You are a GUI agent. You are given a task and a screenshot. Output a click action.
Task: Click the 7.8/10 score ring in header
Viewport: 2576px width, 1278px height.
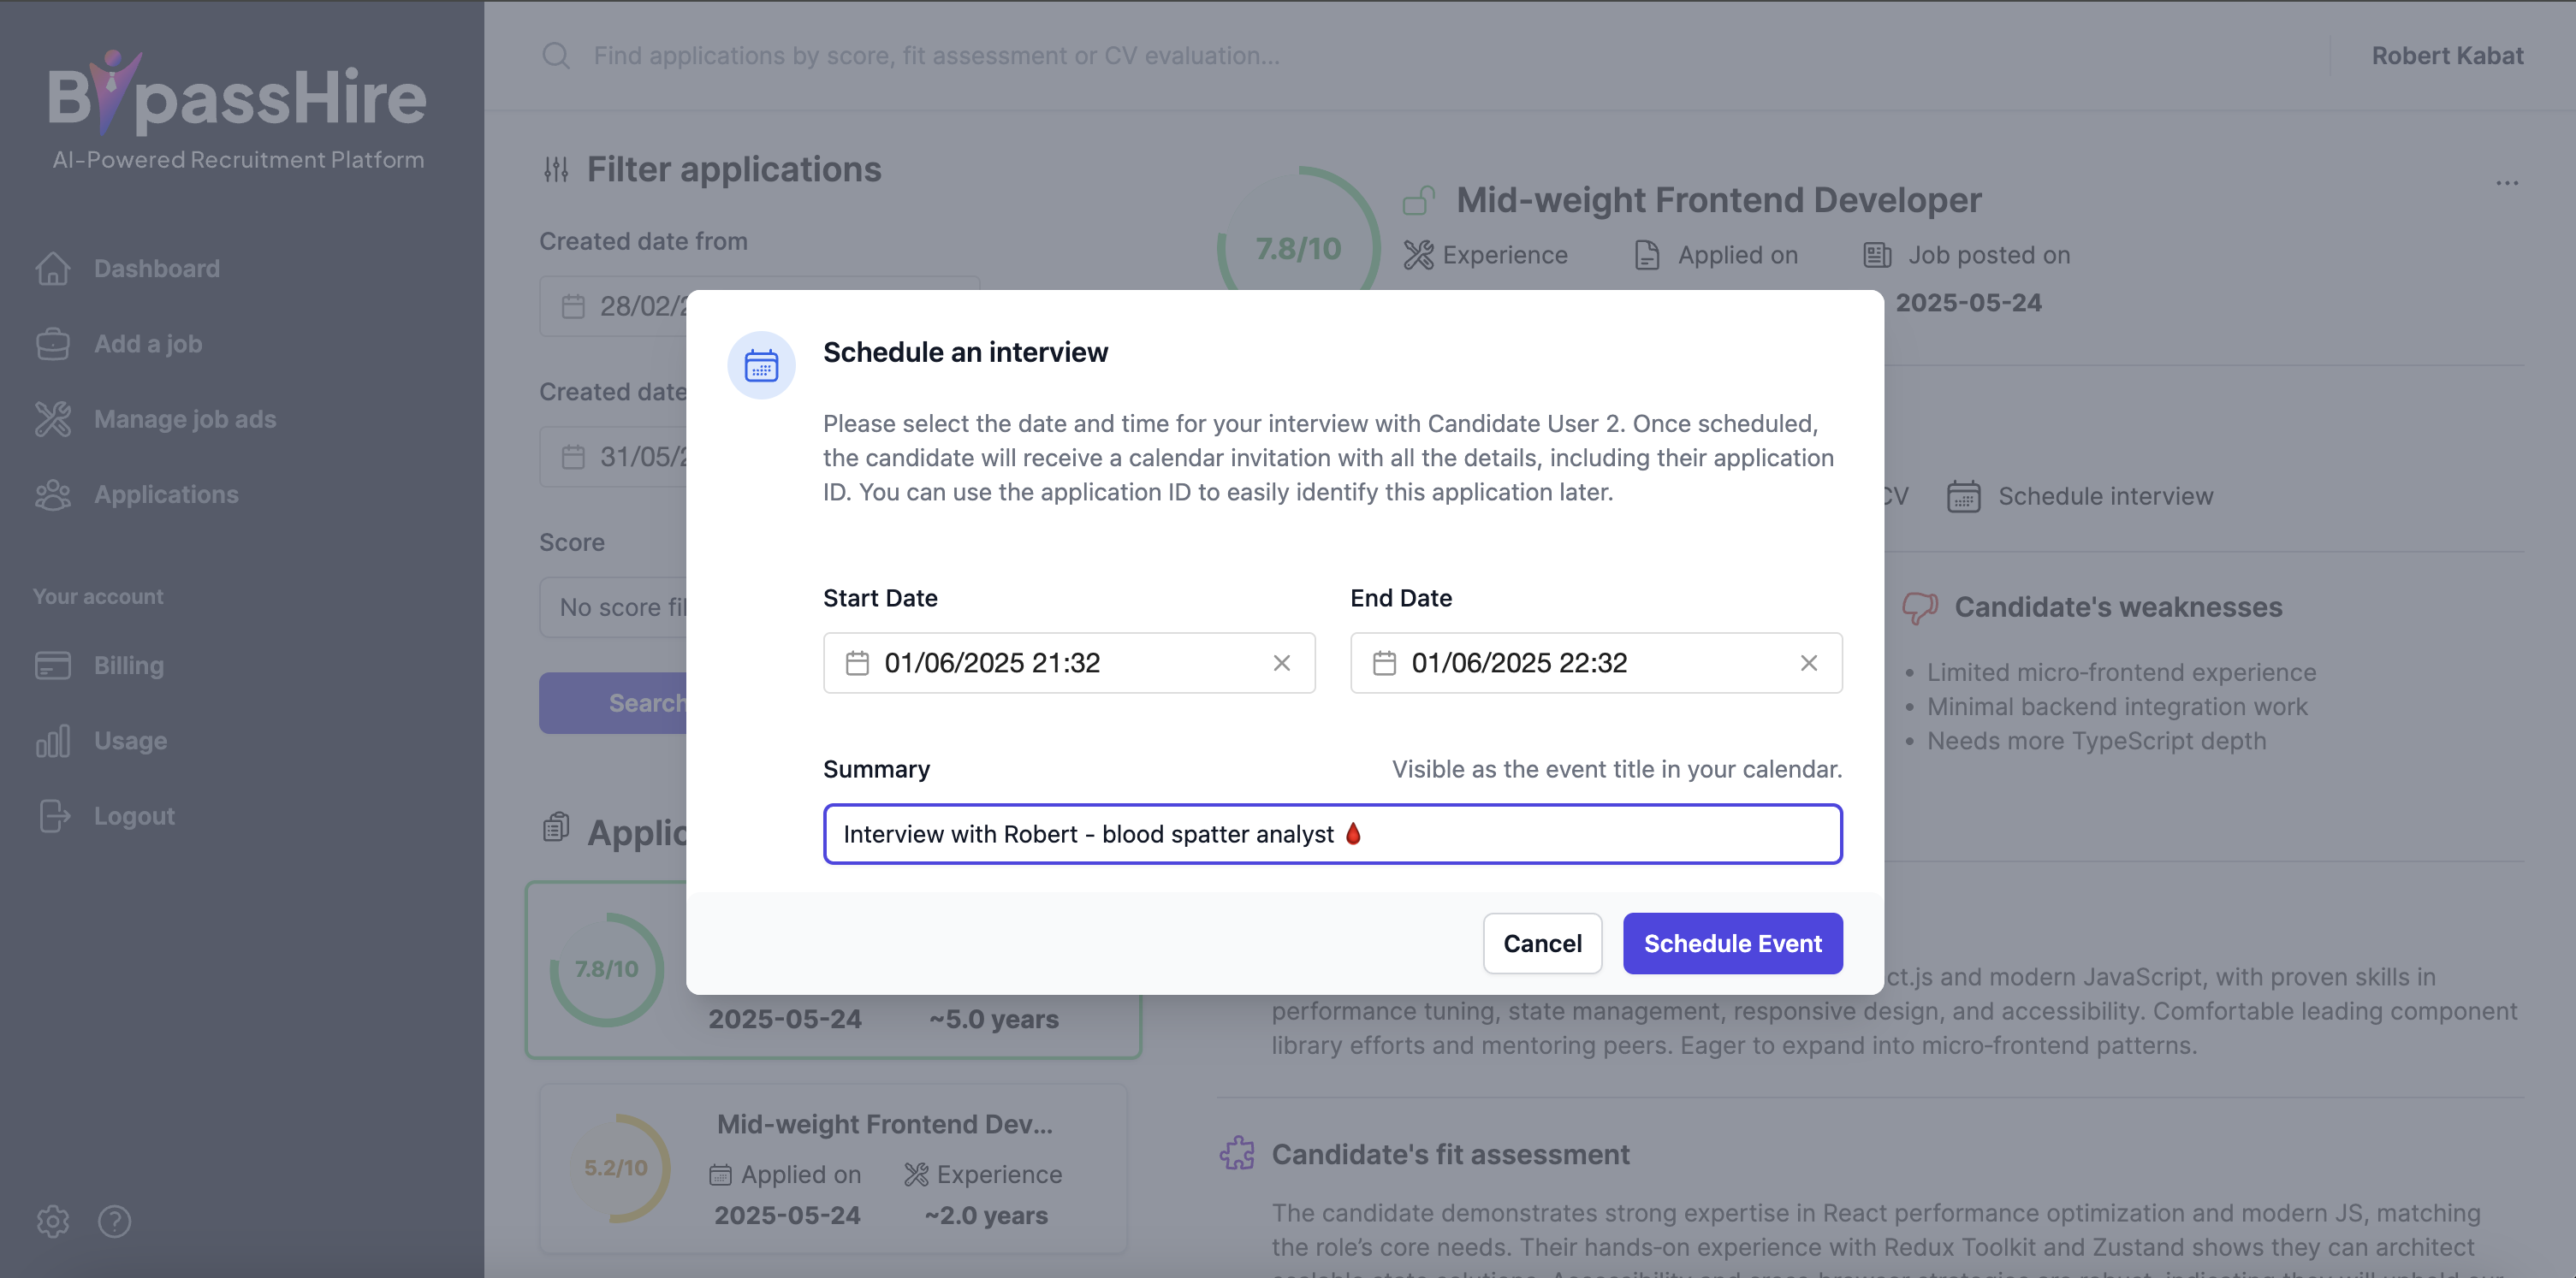1298,248
